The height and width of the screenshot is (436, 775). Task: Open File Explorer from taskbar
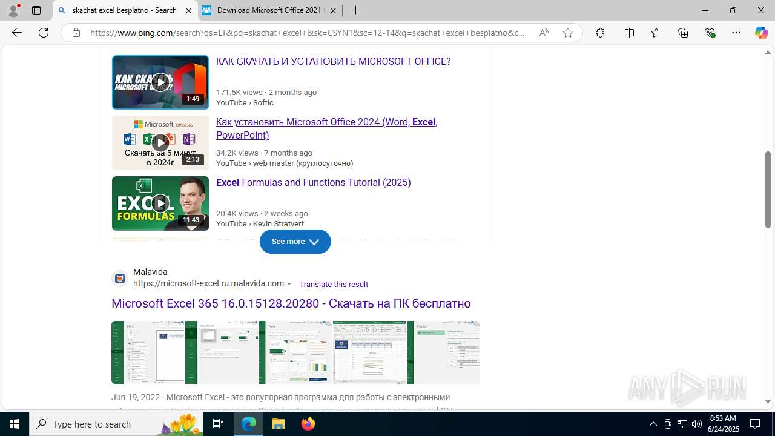point(279,424)
